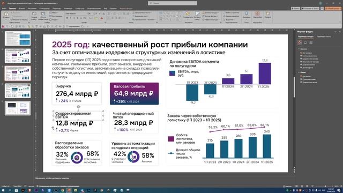Click the Общий доступ share button
The width and height of the screenshot is (343, 193).
click(333, 9)
